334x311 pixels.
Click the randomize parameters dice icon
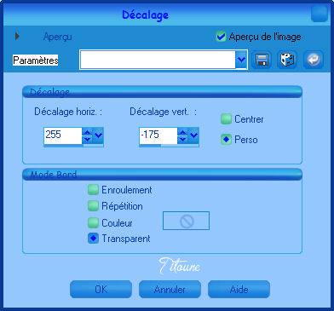point(287,60)
